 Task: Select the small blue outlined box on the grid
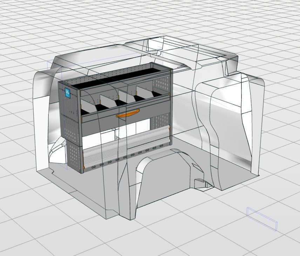(x=262, y=219)
